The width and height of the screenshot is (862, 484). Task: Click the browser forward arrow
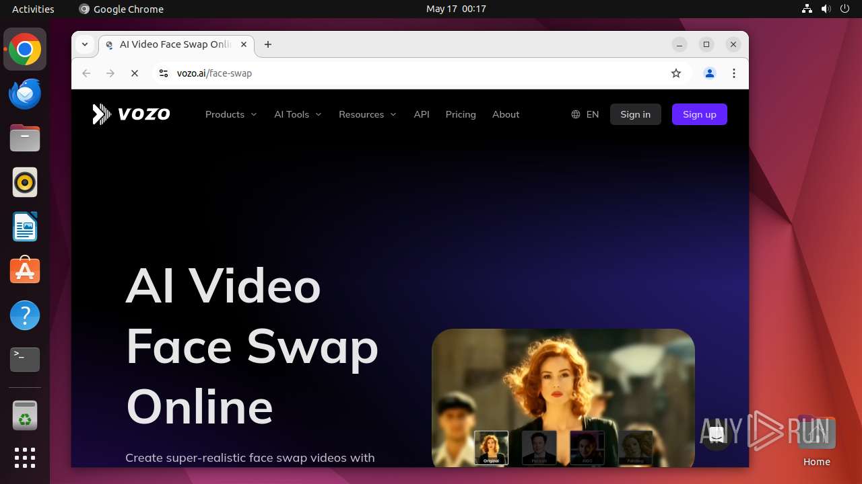(110, 73)
